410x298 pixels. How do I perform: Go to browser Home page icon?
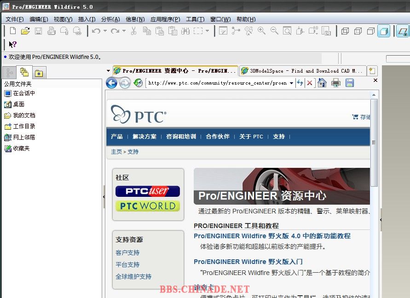[322, 83]
